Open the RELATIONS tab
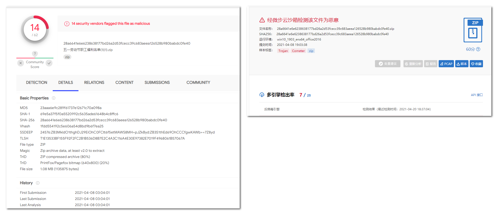This screenshot has width=498, height=215. [x=94, y=83]
